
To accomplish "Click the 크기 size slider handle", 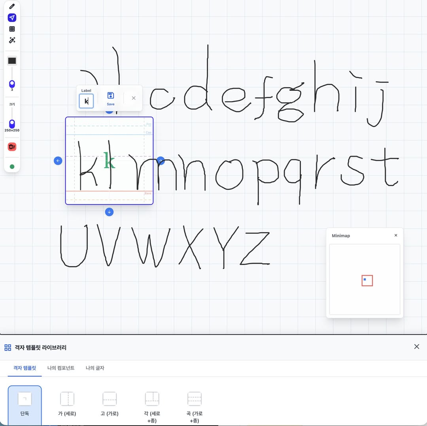I will 12,123.
